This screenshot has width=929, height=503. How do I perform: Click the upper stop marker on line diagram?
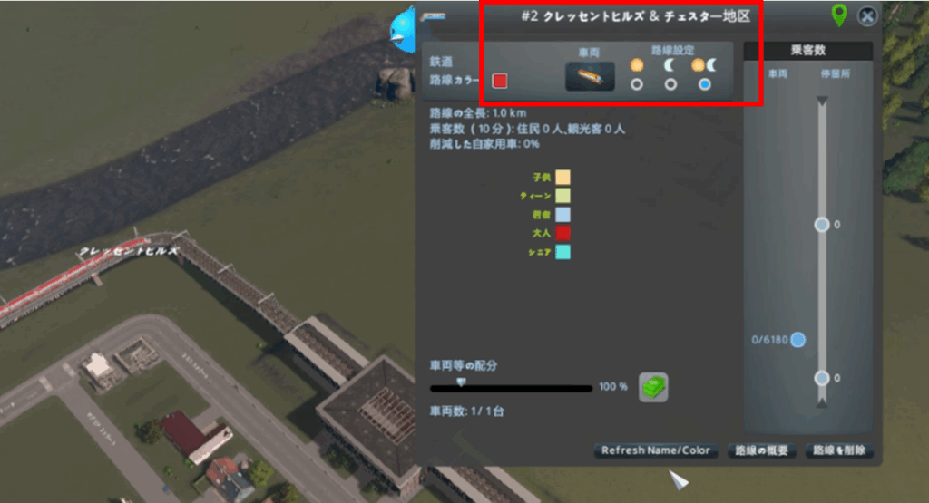click(x=822, y=224)
